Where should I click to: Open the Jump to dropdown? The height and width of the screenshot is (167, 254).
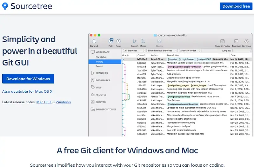(x=242, y=51)
